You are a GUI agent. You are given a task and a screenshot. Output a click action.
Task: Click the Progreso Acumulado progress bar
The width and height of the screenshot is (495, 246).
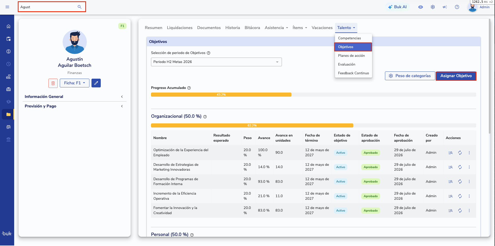[x=313, y=95]
